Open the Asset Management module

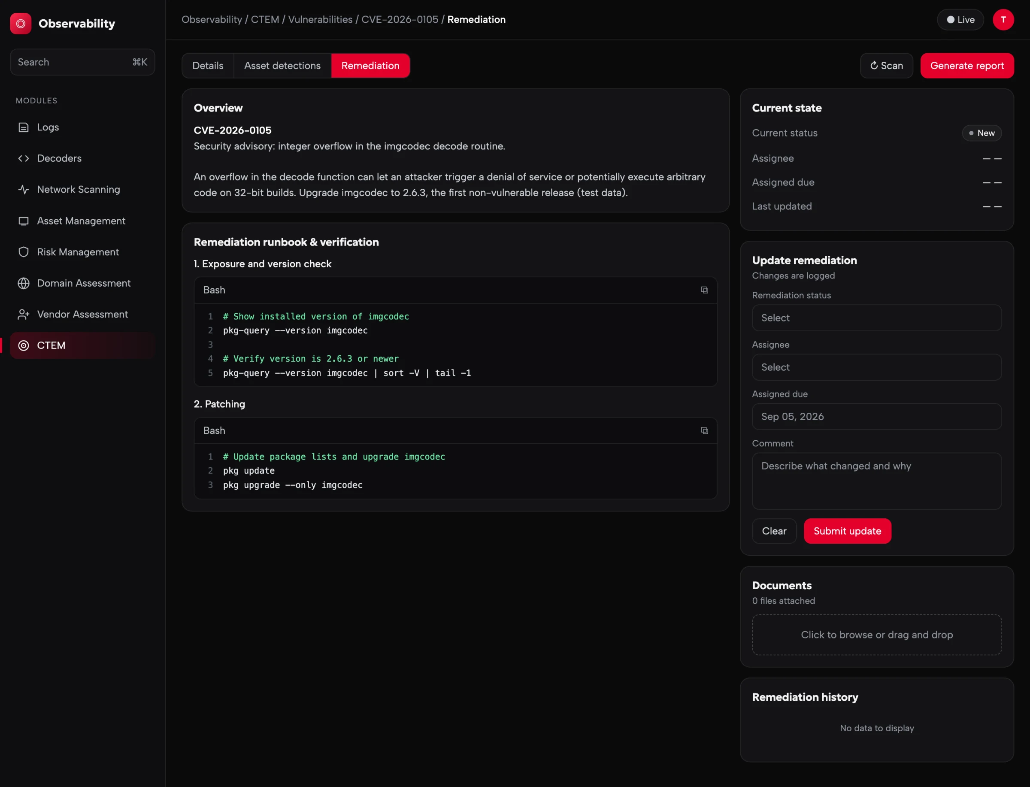click(82, 221)
